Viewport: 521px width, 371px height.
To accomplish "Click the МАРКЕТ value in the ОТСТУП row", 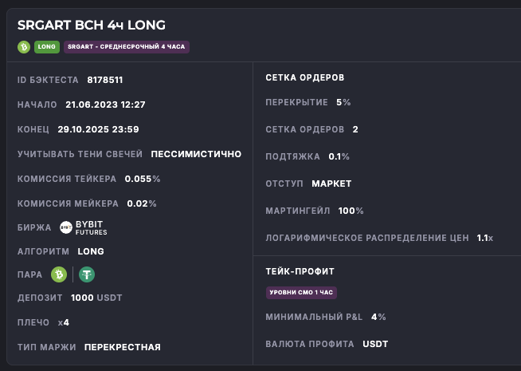I will [x=331, y=184].
